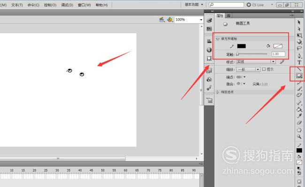
Task: Open the Components panel icon
Action: pyautogui.click(x=209, y=79)
